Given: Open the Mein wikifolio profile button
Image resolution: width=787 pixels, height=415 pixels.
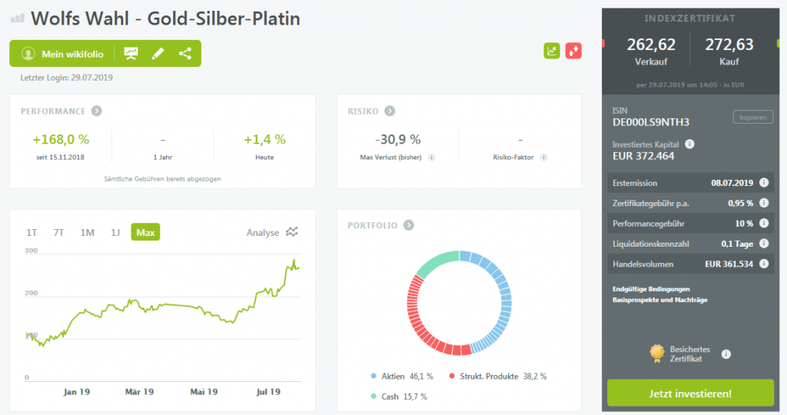Looking at the screenshot, I should [x=62, y=54].
